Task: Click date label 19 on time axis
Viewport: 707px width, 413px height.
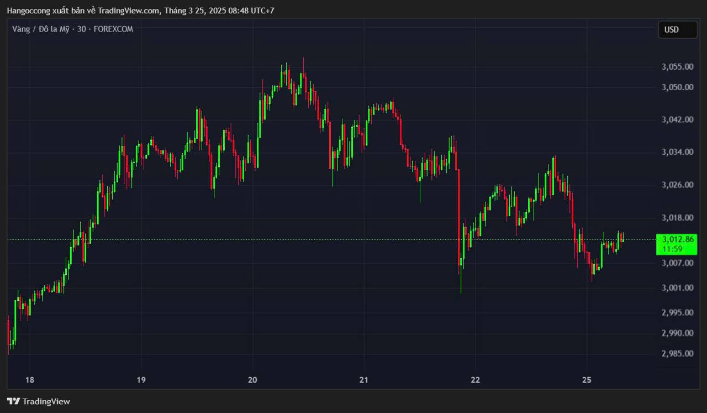Action: point(141,380)
